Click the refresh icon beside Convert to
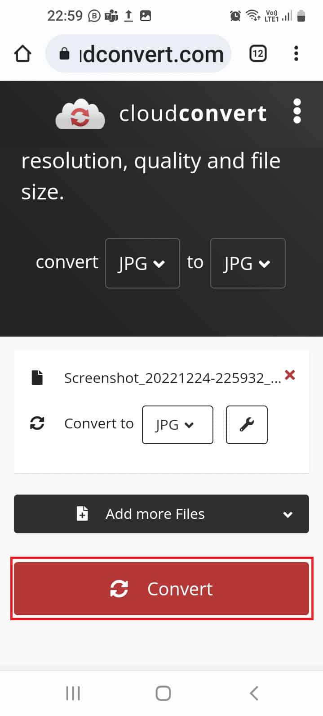 37,423
